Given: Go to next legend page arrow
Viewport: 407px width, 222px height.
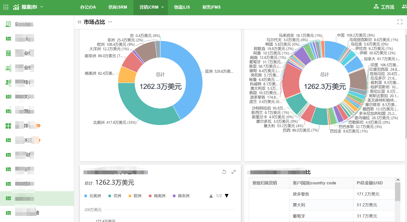Looking at the screenshot, I should pyautogui.click(x=227, y=196).
